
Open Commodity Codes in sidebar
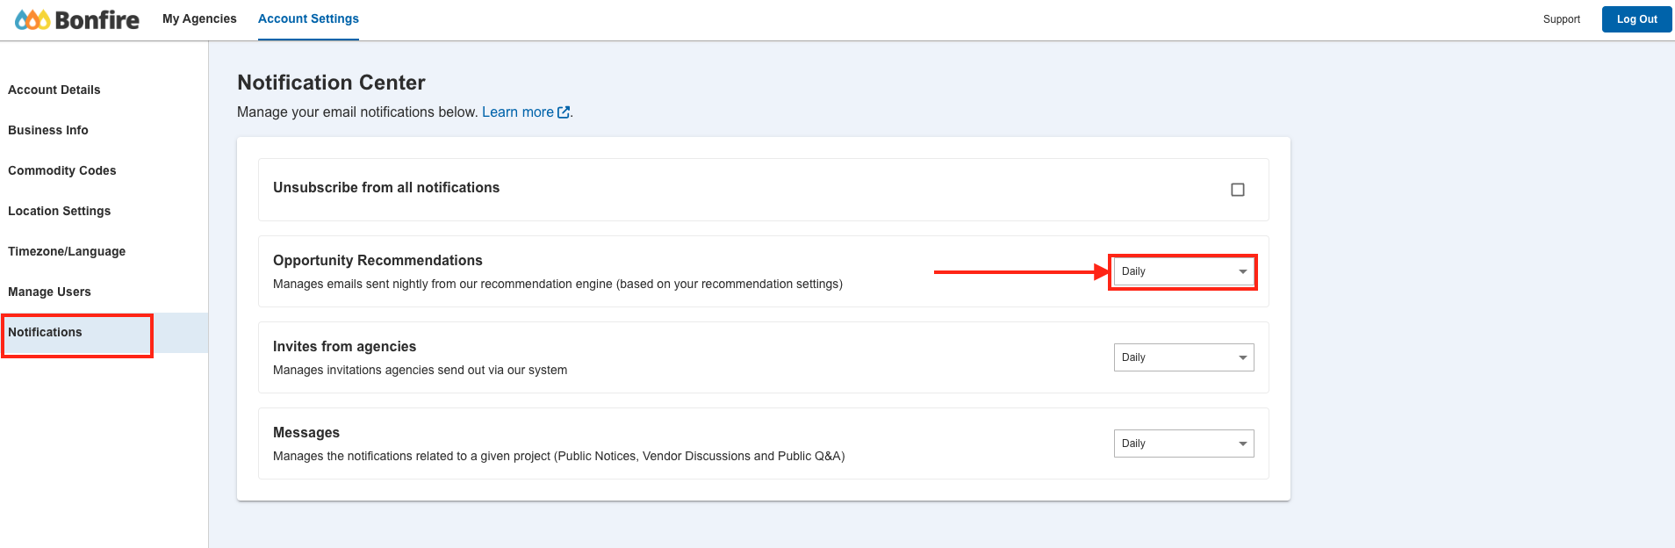62,170
